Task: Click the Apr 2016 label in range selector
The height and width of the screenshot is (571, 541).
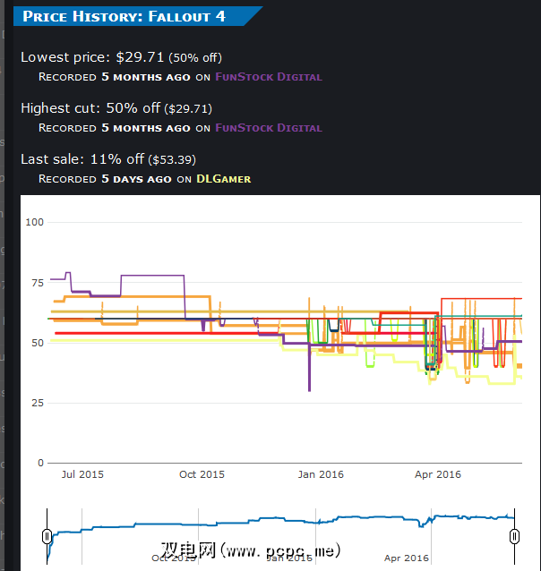Action: [x=407, y=558]
